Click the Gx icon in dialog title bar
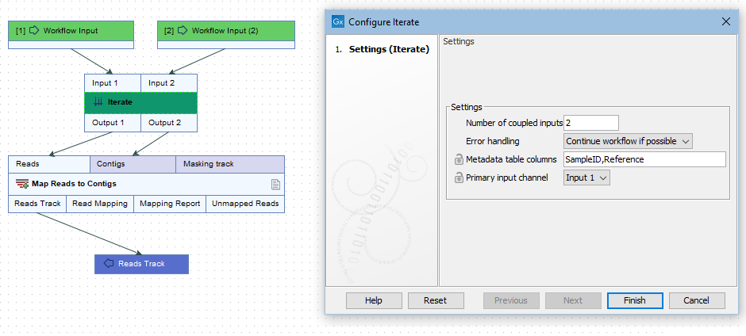The height and width of the screenshot is (336, 746). (339, 21)
